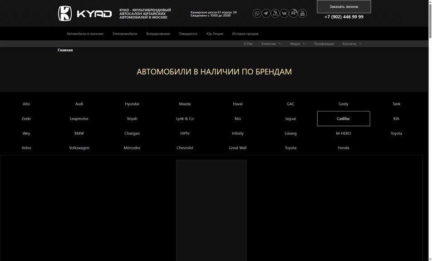Select the Jaguar brand
The image size is (432, 261).
pos(291,119)
